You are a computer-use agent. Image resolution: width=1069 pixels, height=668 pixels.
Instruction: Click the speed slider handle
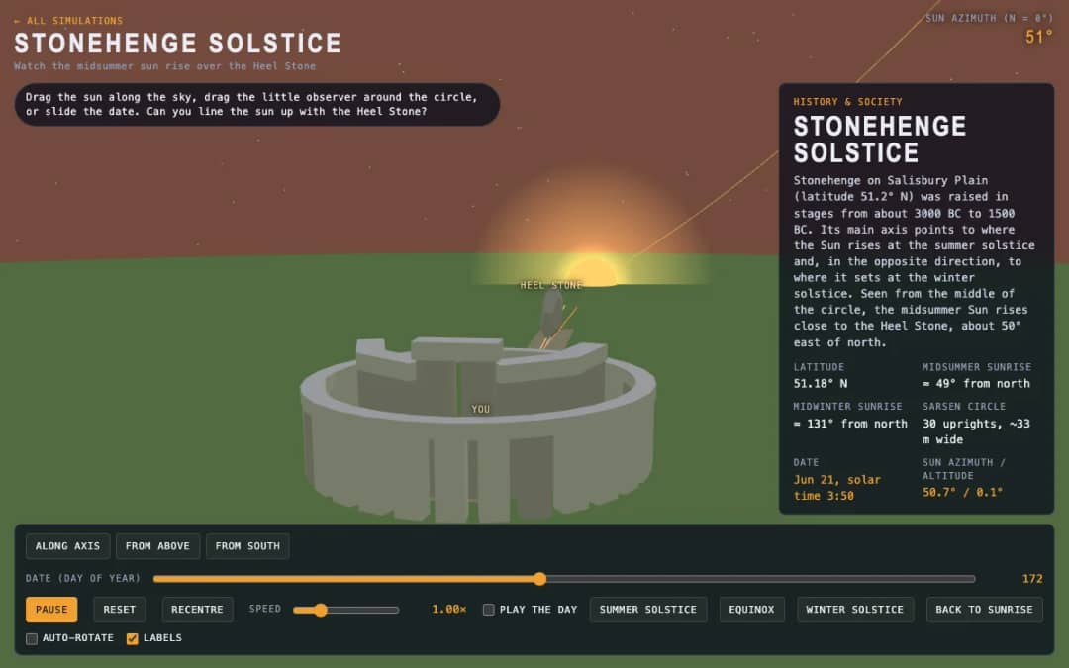coord(321,610)
